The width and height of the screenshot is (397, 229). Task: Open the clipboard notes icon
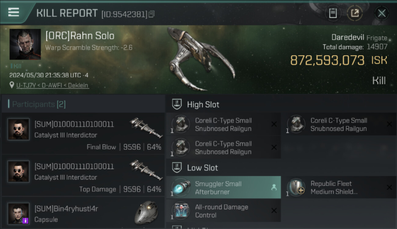[333, 13]
